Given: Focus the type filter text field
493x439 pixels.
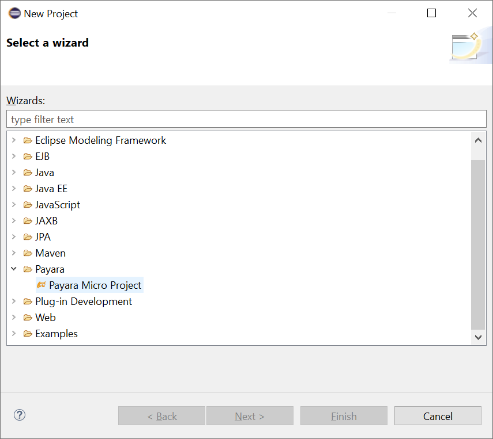Looking at the screenshot, I should coord(246,120).
